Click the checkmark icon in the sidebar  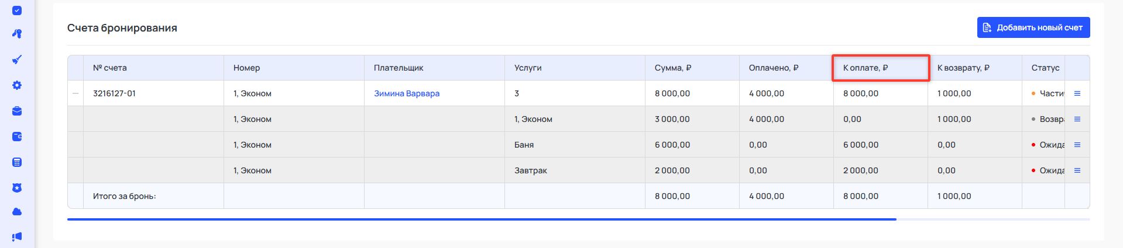tap(17, 11)
